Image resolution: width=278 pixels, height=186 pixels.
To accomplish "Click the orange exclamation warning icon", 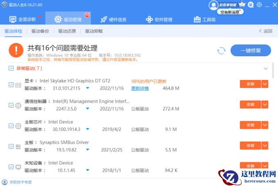I will click(x=16, y=50).
